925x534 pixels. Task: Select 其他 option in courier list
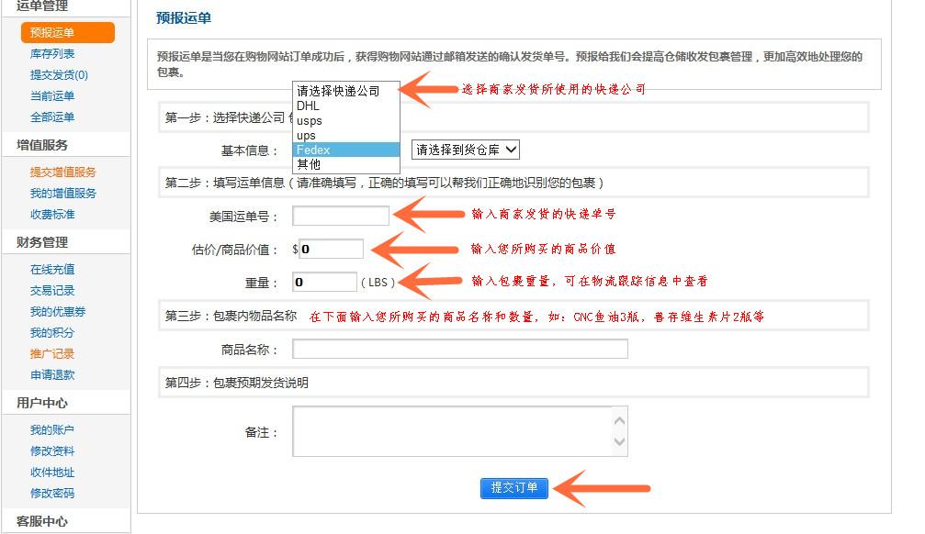click(x=345, y=164)
